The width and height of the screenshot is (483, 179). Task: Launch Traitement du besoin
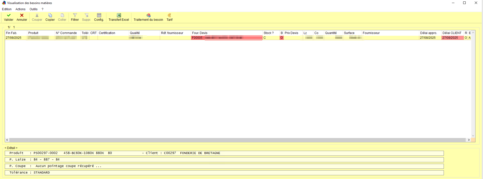(x=148, y=15)
